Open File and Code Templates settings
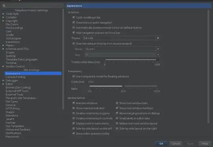213x147 pixels. (x=21, y=98)
